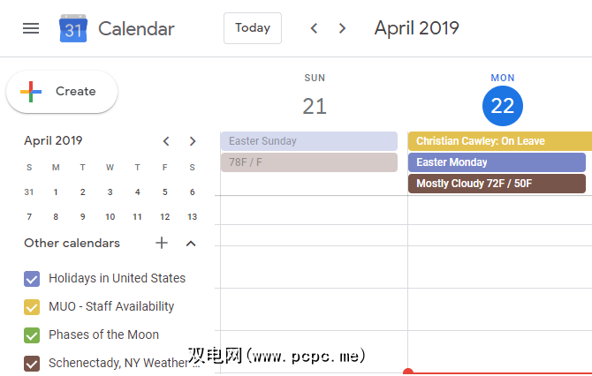Click the Google Calendar logo icon
This screenshot has width=592, height=376.
pyautogui.click(x=72, y=29)
